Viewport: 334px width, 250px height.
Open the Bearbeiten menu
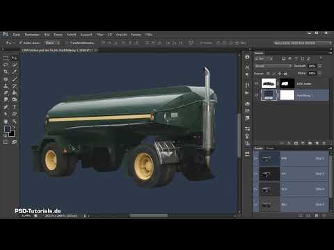coord(32,35)
